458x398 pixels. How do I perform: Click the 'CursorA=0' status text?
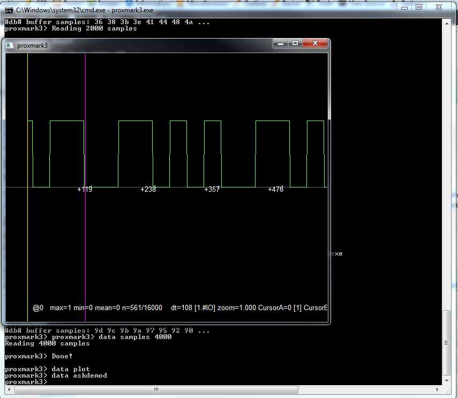point(275,308)
